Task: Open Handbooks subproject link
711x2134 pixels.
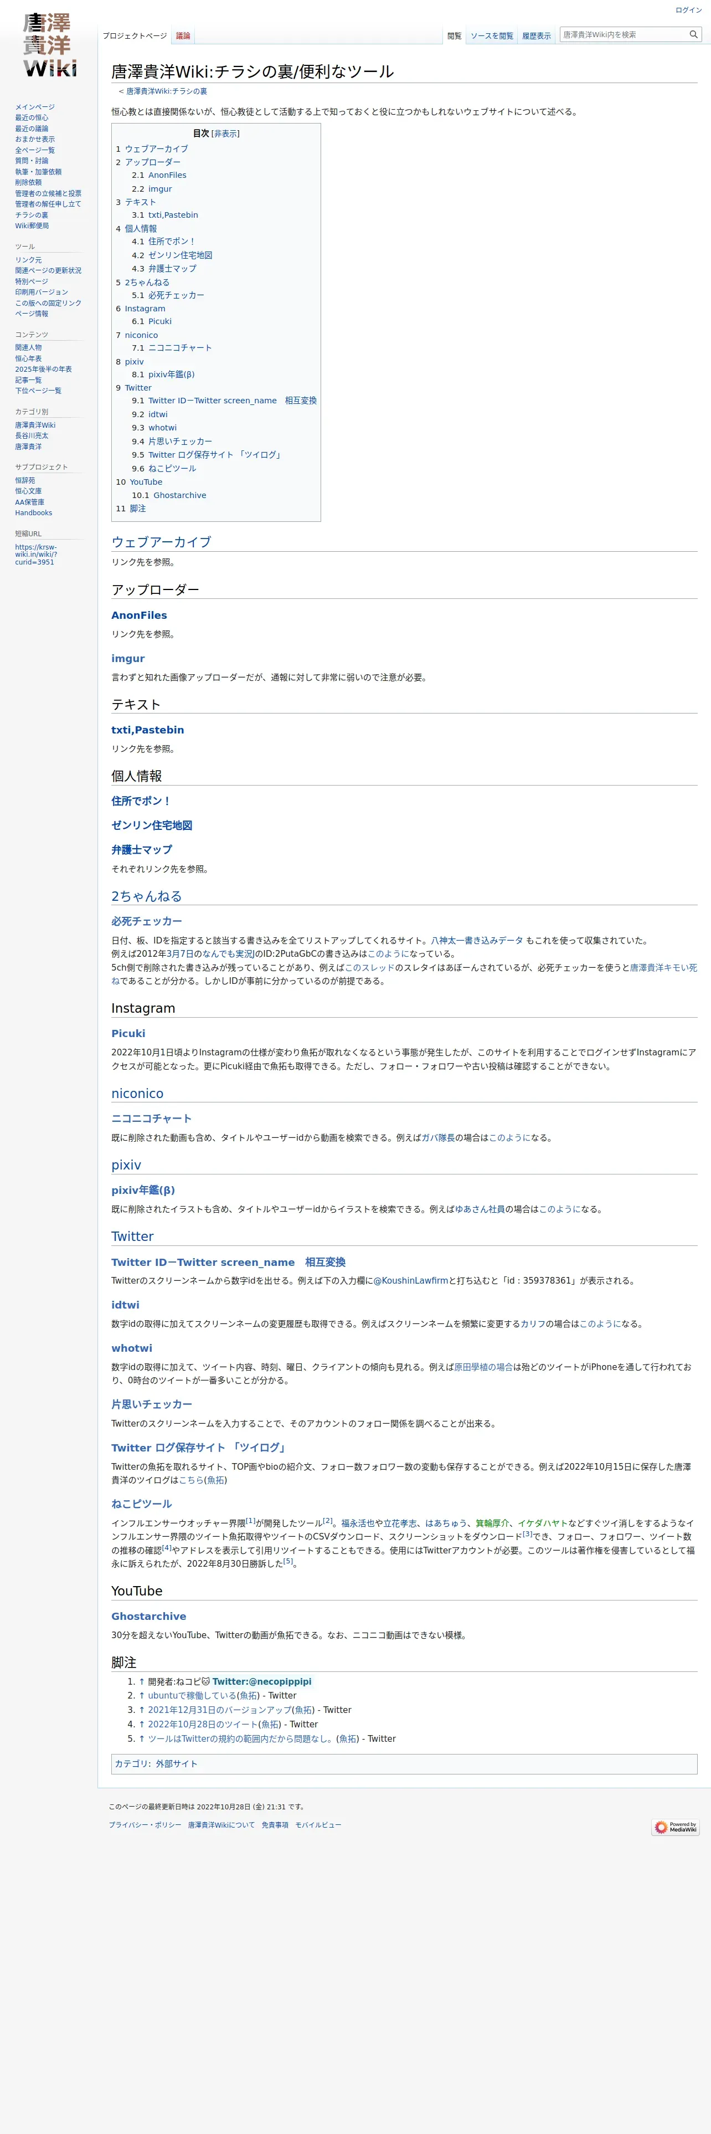Action: pos(33,513)
